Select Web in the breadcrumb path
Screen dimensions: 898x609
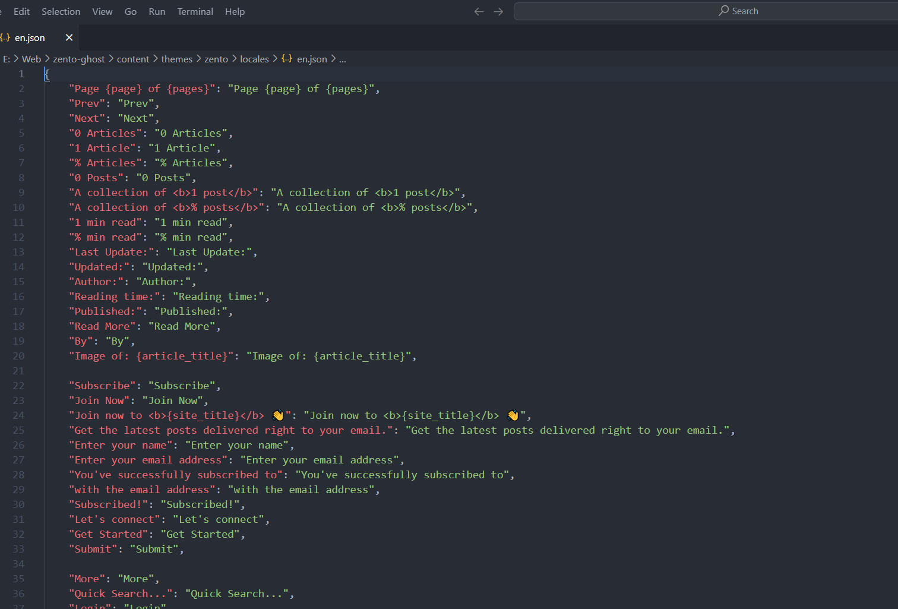(x=31, y=59)
